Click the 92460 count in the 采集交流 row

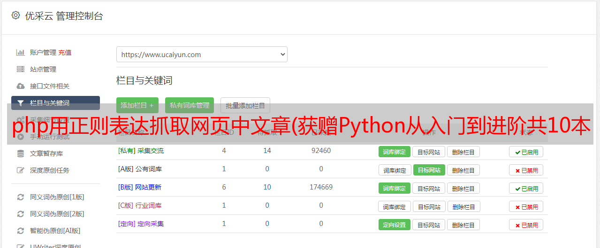coord(321,151)
